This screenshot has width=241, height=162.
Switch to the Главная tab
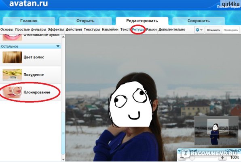pyautogui.click(x=29, y=21)
